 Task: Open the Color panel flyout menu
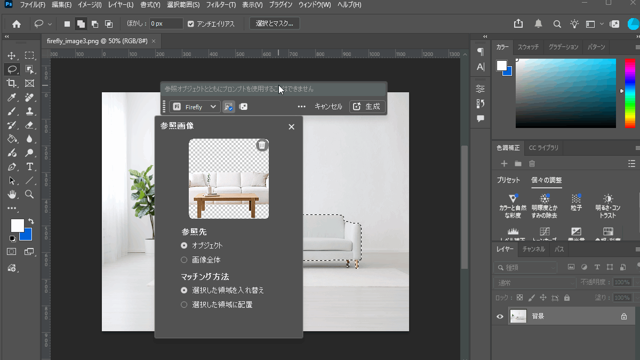[637, 47]
